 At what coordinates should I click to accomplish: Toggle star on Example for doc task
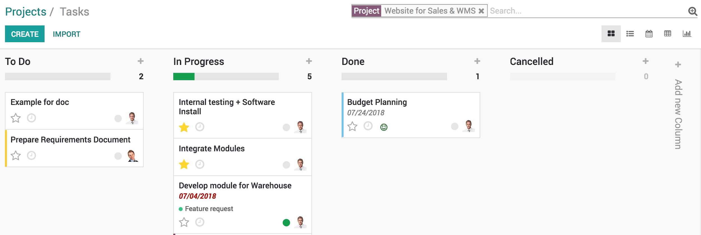tap(16, 118)
